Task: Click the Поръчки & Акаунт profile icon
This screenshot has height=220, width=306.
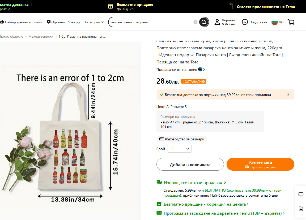Action: pyautogui.click(x=218, y=22)
